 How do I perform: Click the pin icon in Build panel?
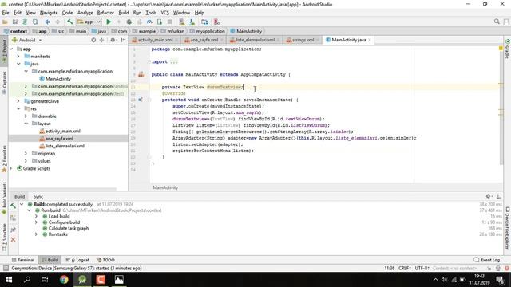(13, 230)
